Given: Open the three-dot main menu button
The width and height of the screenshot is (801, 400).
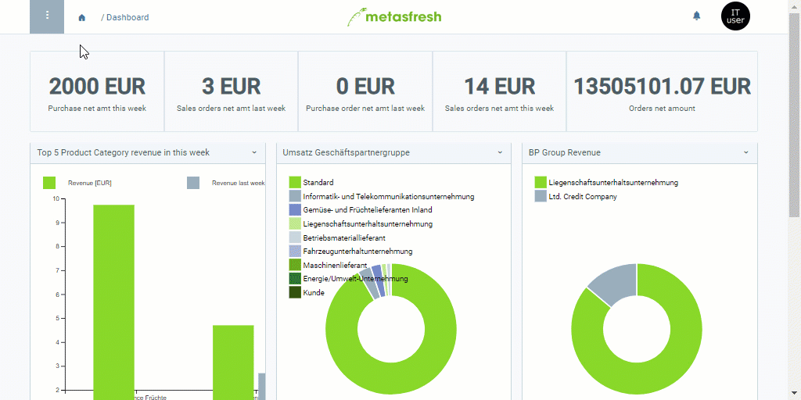Looking at the screenshot, I should [x=47, y=16].
